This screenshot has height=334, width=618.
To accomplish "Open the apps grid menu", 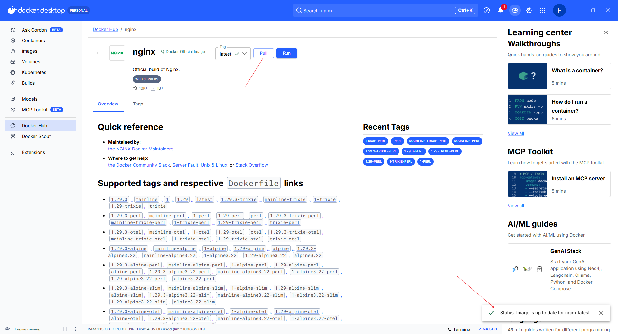I will point(543,10).
